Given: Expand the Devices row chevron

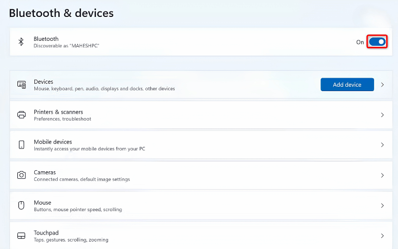Looking at the screenshot, I should (x=382, y=85).
